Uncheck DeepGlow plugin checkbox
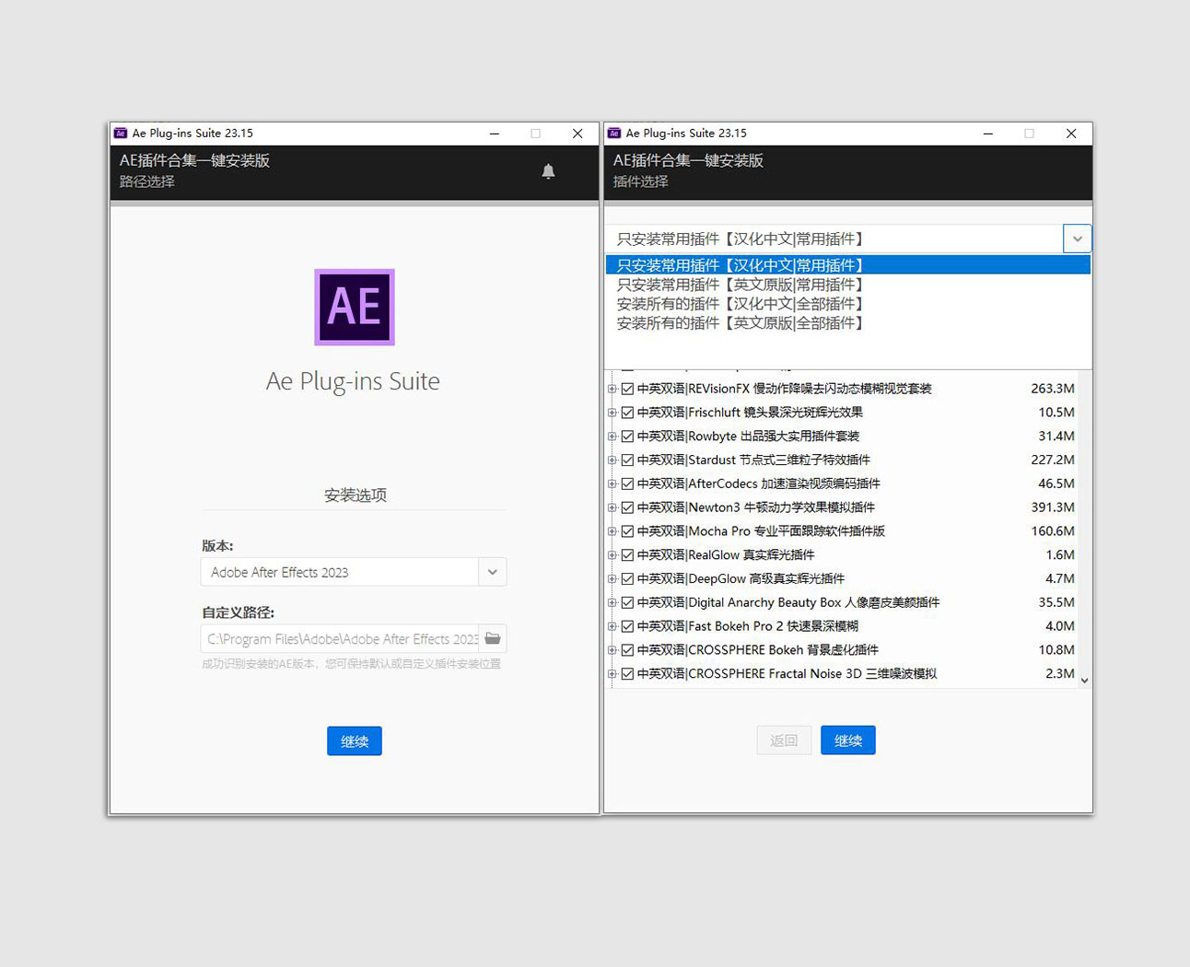The width and height of the screenshot is (1190, 967). pos(627,578)
